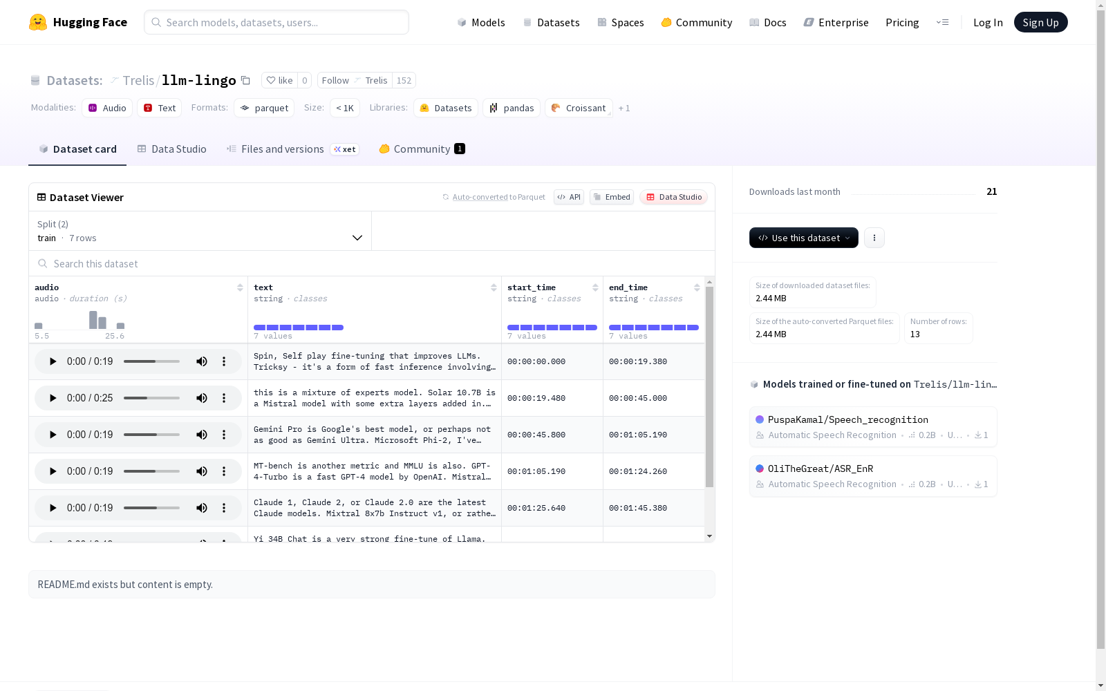Follow Trelis

click(355, 80)
